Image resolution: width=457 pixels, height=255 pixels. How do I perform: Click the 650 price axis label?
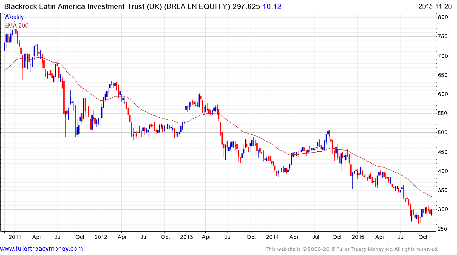tap(443, 75)
